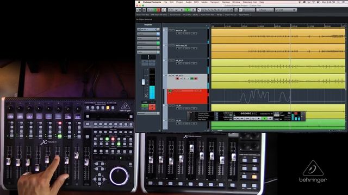Image resolution: width=348 pixels, height=195 pixels.
Task: Click Fast Forward on floating transport panel
Action: click(x=247, y=119)
